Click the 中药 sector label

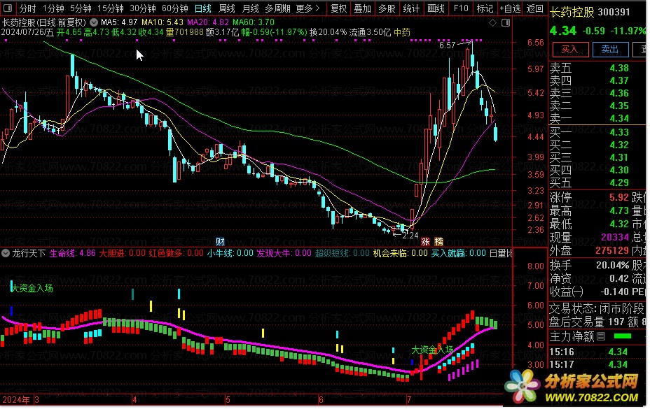pyautogui.click(x=401, y=32)
